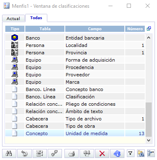Select the Tipo de obra cell
The image size is (157, 160).
coord(95,126)
